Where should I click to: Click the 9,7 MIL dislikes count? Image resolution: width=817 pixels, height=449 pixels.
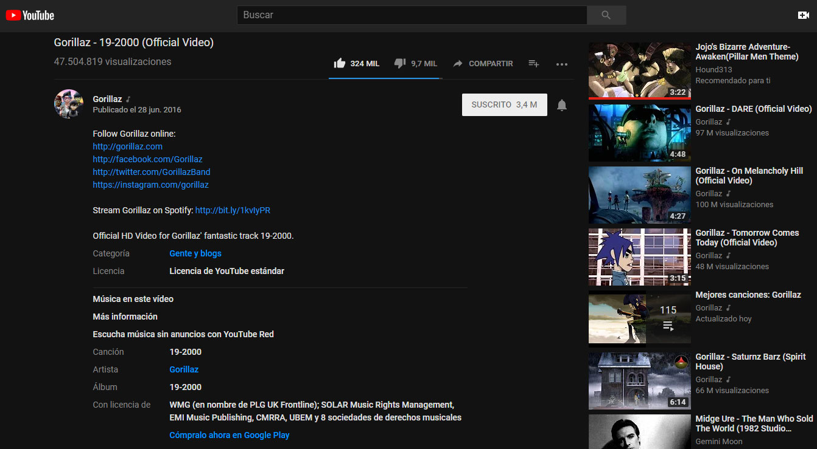tap(424, 64)
